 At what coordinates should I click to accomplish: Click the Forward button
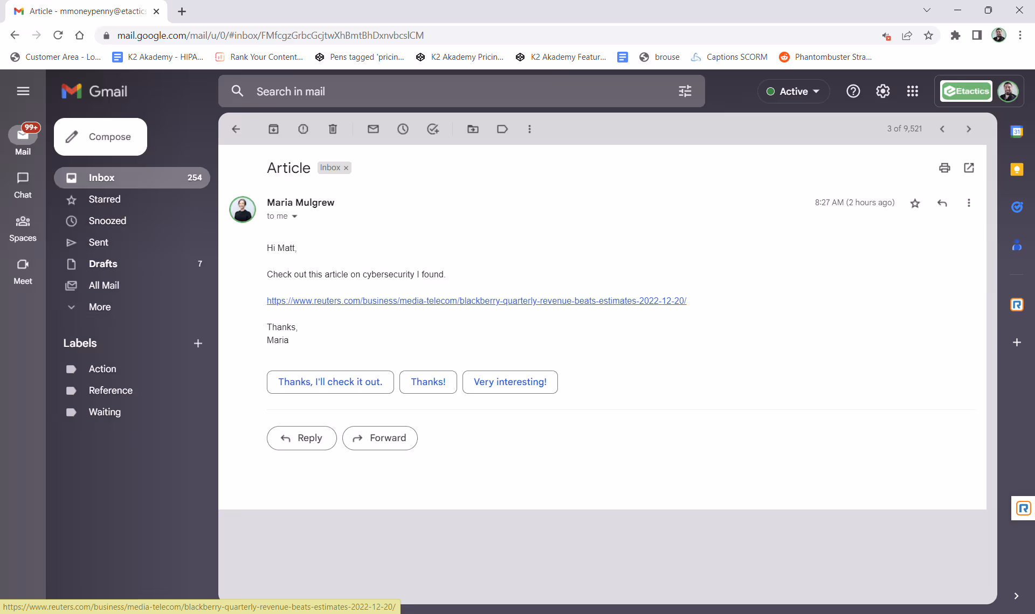coord(379,438)
